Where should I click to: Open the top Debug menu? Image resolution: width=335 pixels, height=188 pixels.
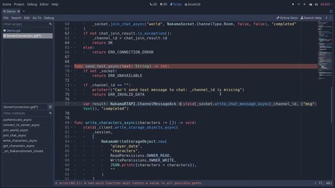32,4
